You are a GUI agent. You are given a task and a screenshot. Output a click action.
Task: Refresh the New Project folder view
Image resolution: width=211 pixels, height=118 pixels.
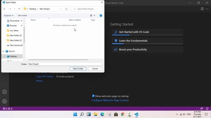tap(66, 9)
